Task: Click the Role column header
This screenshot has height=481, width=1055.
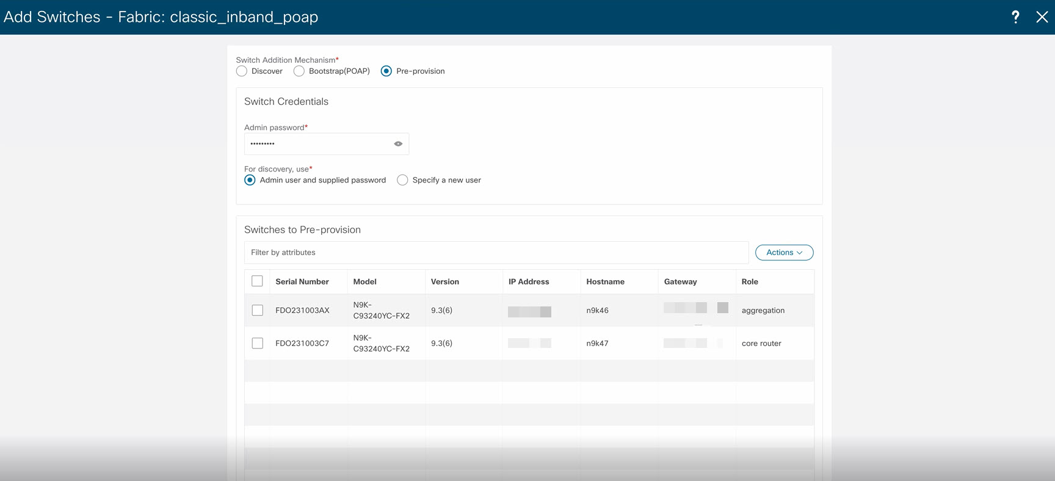Action: pyautogui.click(x=750, y=282)
